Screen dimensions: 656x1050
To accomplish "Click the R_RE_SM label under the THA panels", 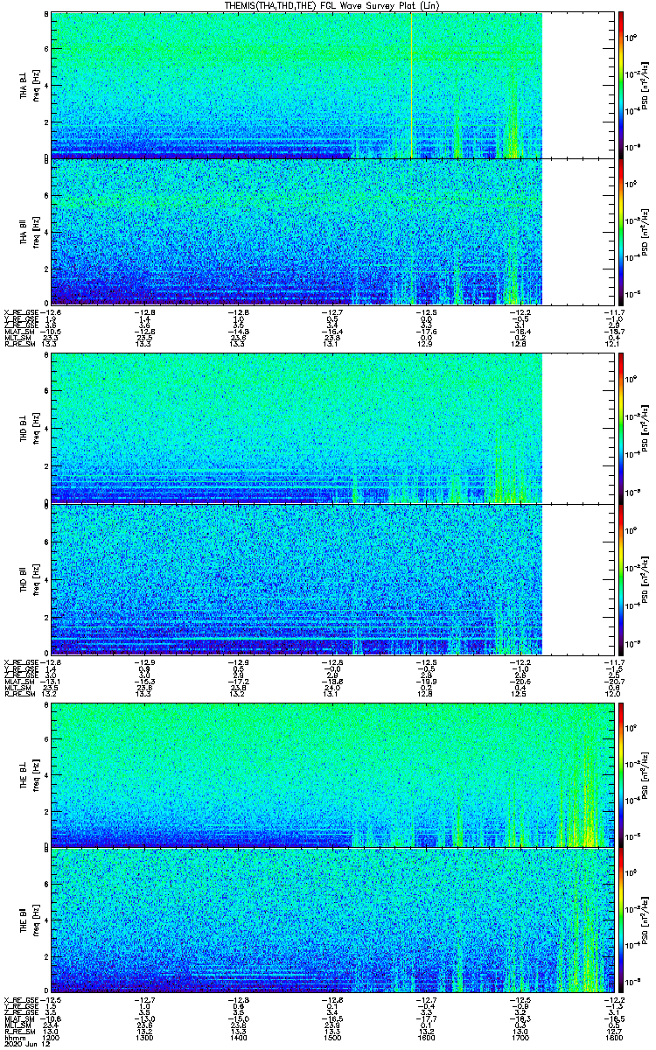I will [x=20, y=345].
